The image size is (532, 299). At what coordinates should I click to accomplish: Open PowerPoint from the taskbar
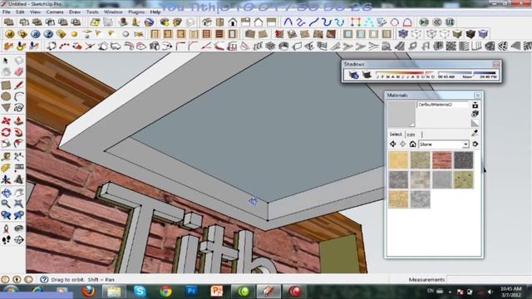coord(217,292)
